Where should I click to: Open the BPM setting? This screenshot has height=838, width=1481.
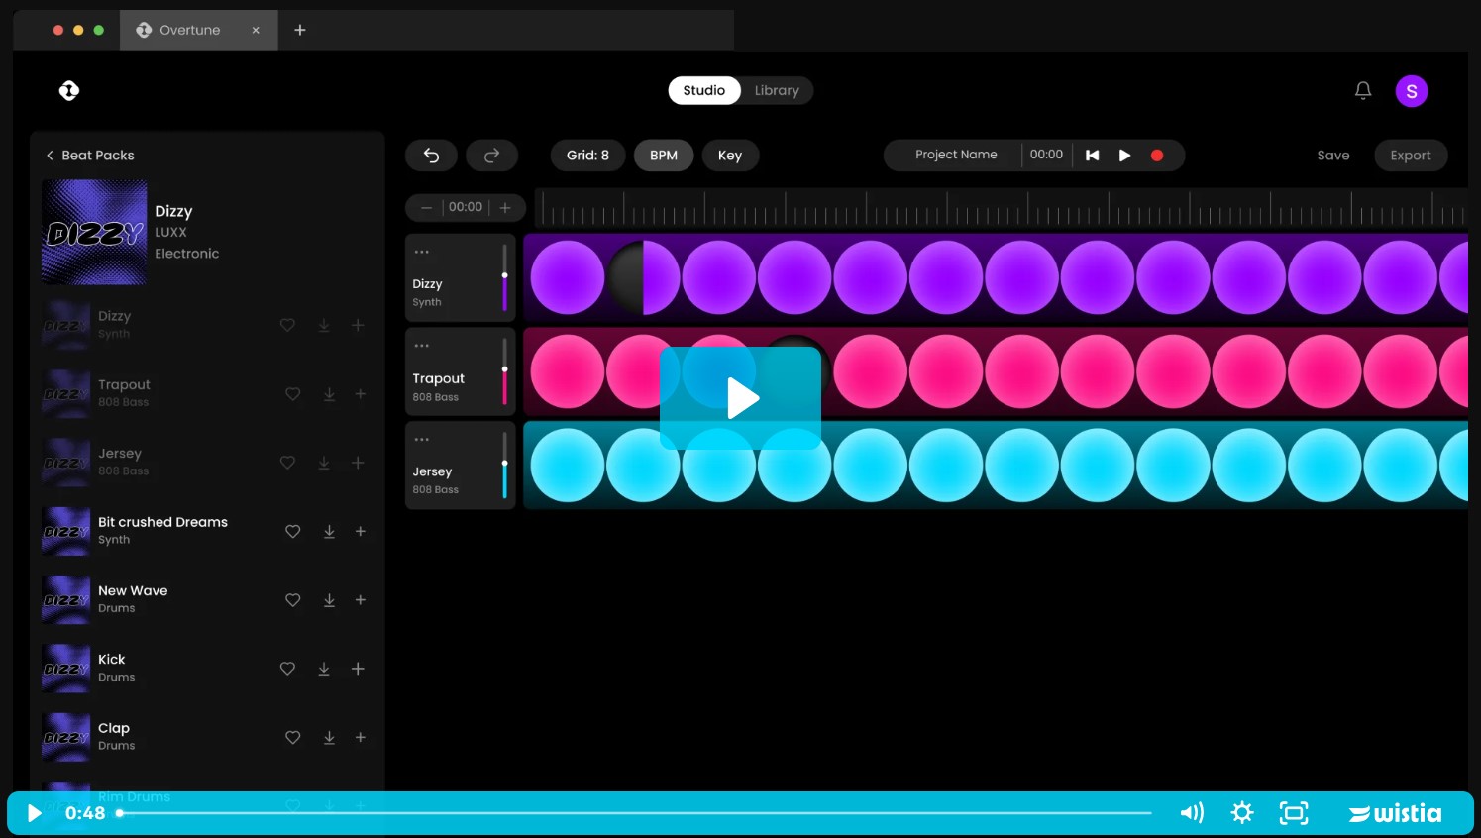[x=664, y=156]
